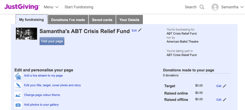This screenshot has width=245, height=110.
Task: Click Start Fundraising link
Action: point(79,7)
